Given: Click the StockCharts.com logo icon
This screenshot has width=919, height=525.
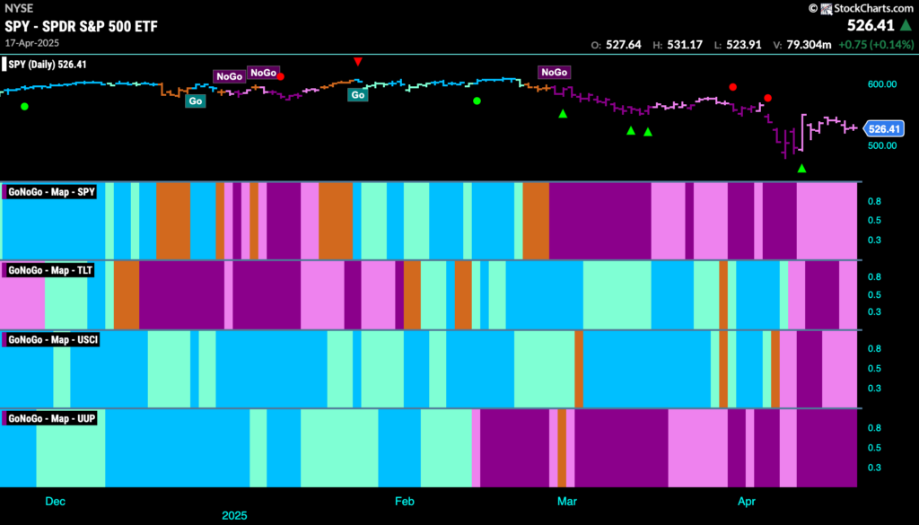Looking at the screenshot, I should (827, 8).
